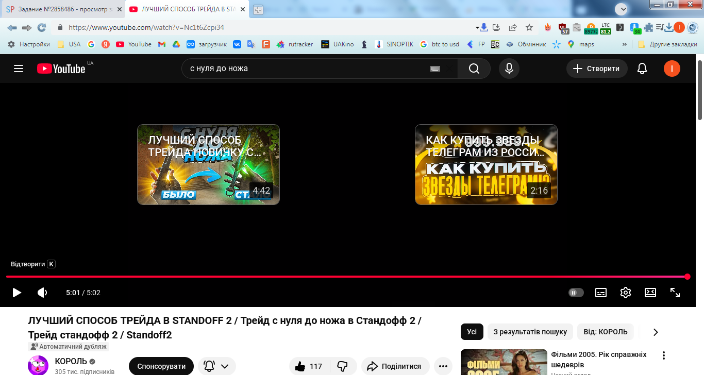Open the YouTube bookmark
This screenshot has width=704, height=375.
point(133,44)
